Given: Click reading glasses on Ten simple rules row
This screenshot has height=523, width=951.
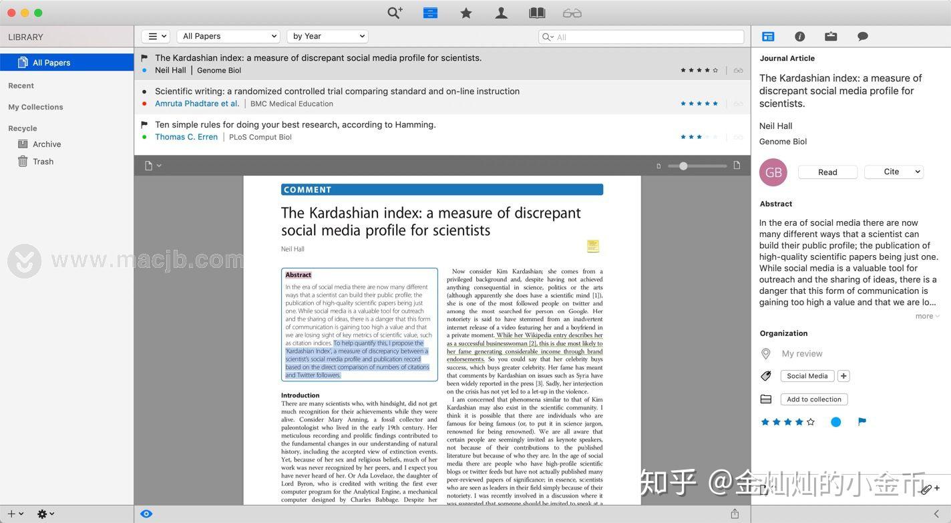Looking at the screenshot, I should pyautogui.click(x=738, y=137).
